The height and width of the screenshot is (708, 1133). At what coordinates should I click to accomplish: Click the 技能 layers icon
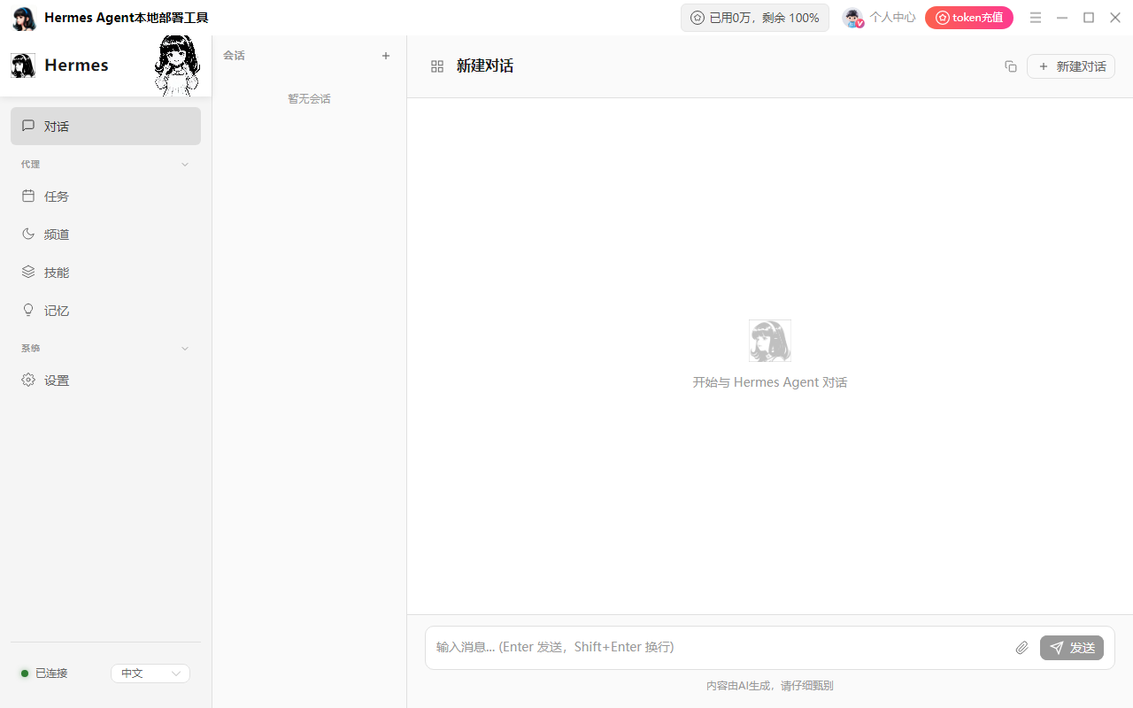[28, 272]
